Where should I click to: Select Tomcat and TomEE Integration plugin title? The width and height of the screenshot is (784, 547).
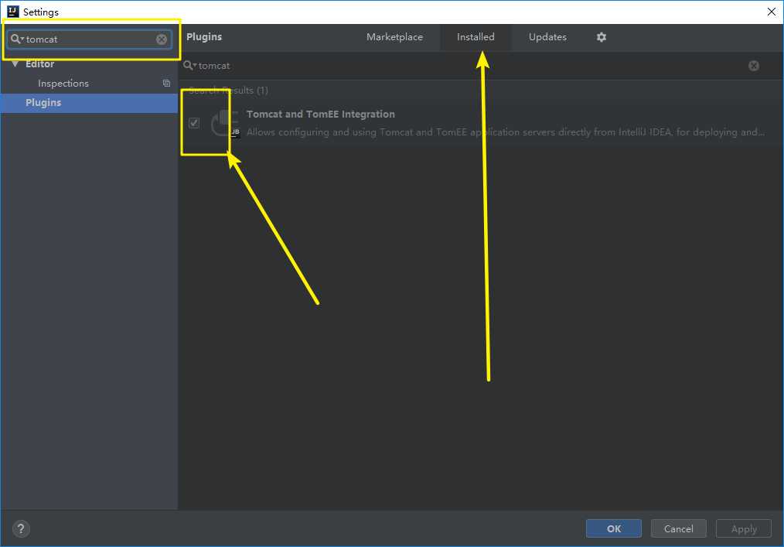[321, 114]
